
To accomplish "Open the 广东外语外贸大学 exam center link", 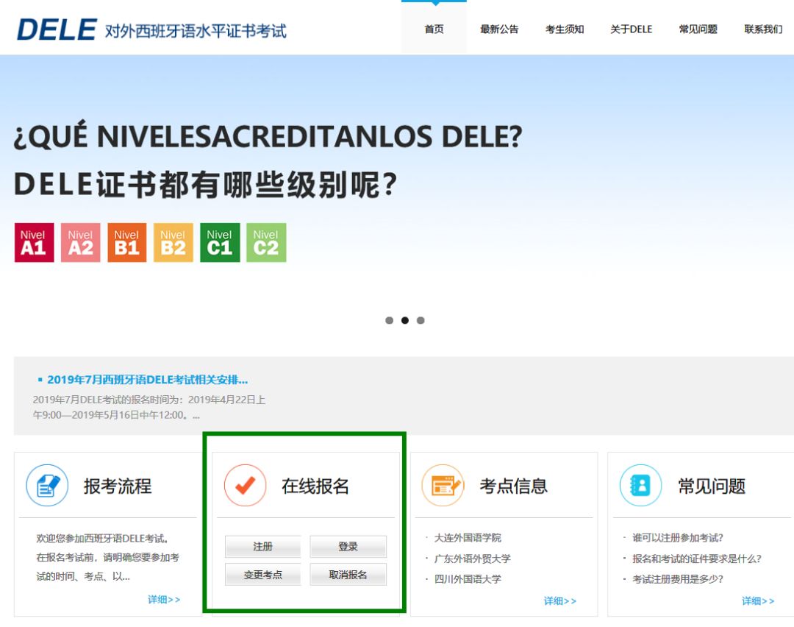I will point(473,559).
